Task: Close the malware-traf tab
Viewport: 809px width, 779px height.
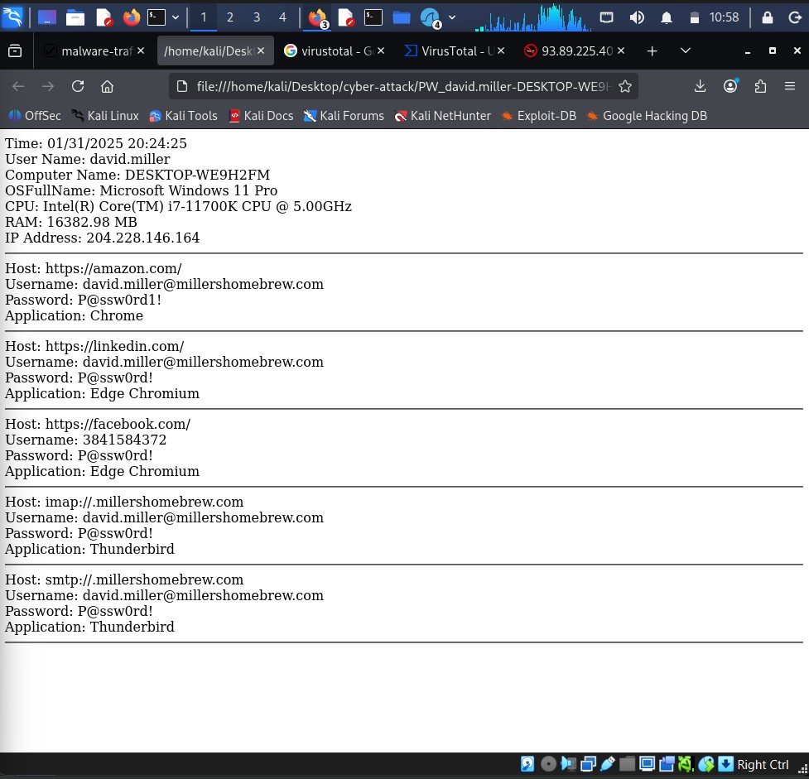Action: click(140, 50)
